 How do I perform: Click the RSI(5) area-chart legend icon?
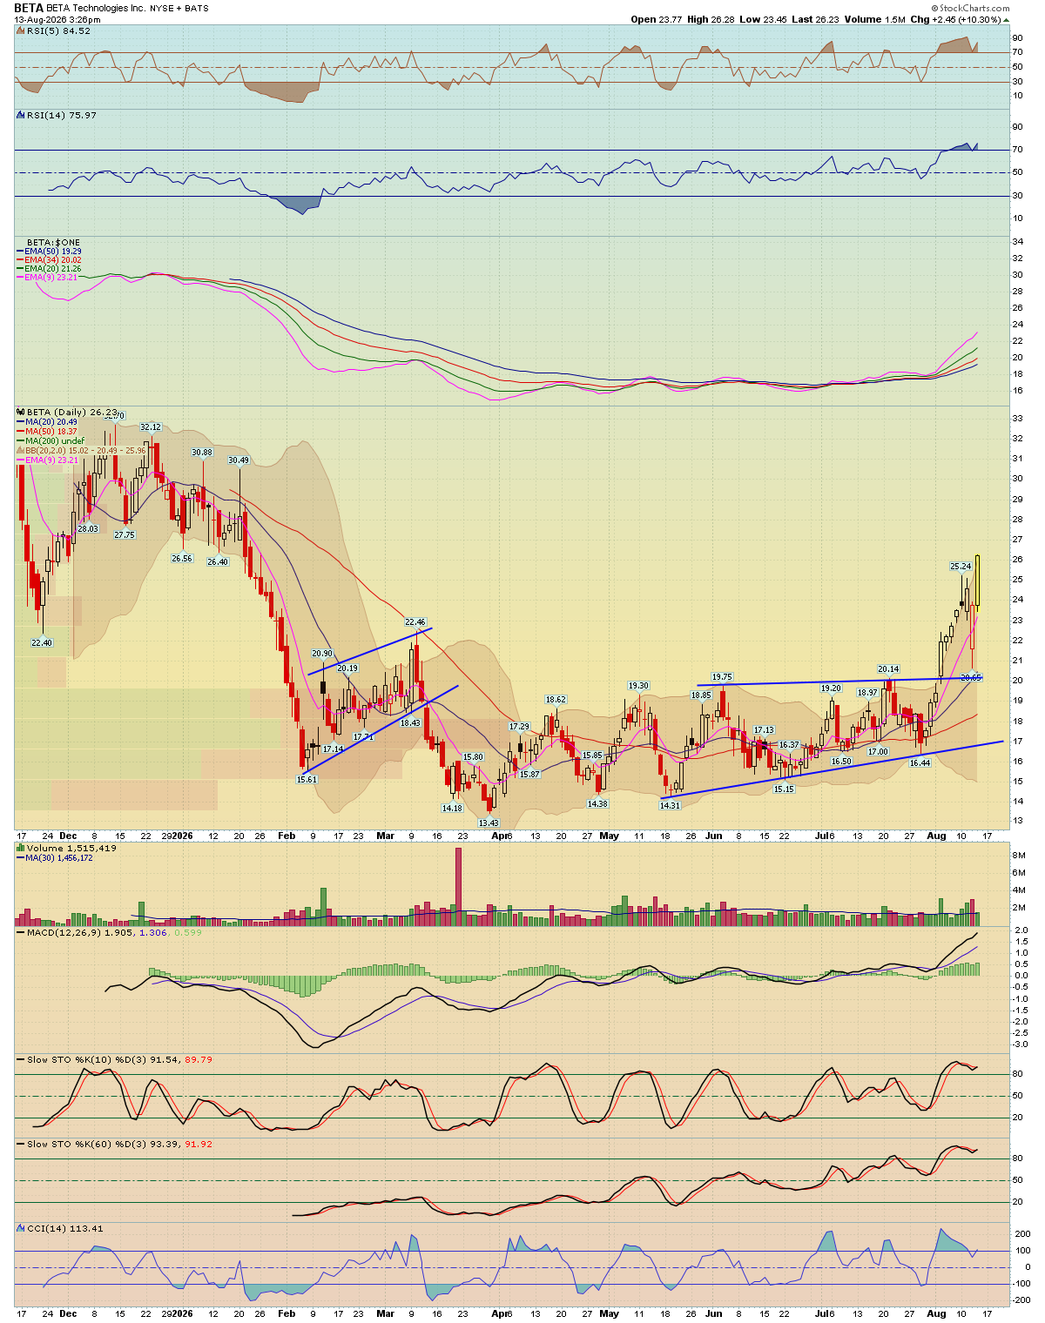click(x=20, y=30)
